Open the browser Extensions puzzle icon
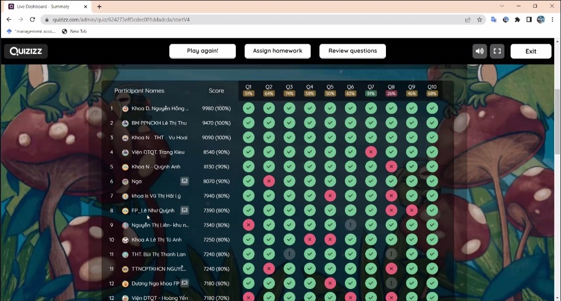561x301 pixels. (517, 20)
